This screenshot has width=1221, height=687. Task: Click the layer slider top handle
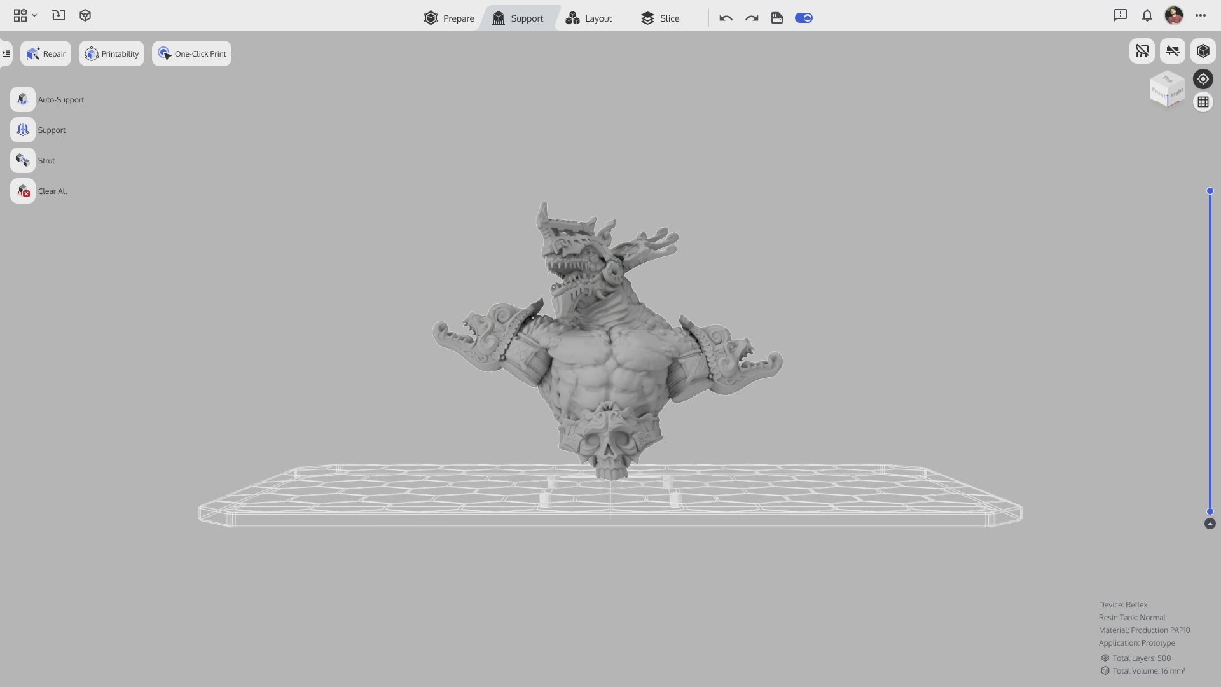click(x=1210, y=191)
